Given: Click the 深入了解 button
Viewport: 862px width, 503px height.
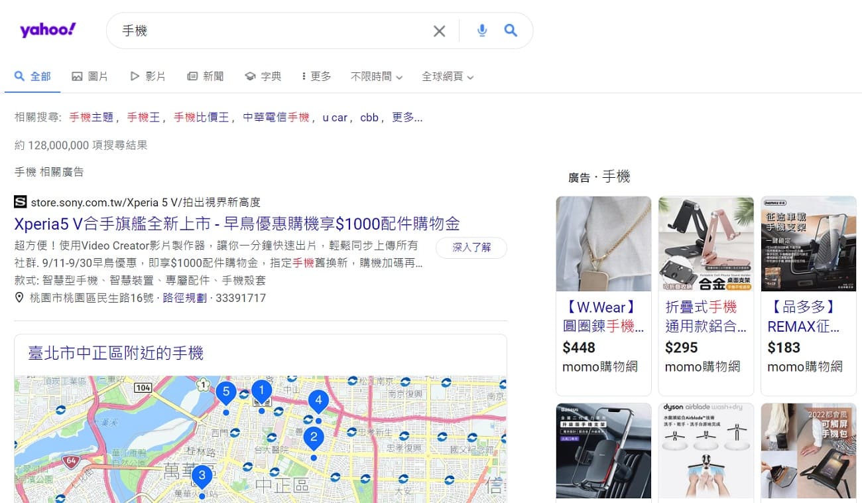Looking at the screenshot, I should 471,248.
